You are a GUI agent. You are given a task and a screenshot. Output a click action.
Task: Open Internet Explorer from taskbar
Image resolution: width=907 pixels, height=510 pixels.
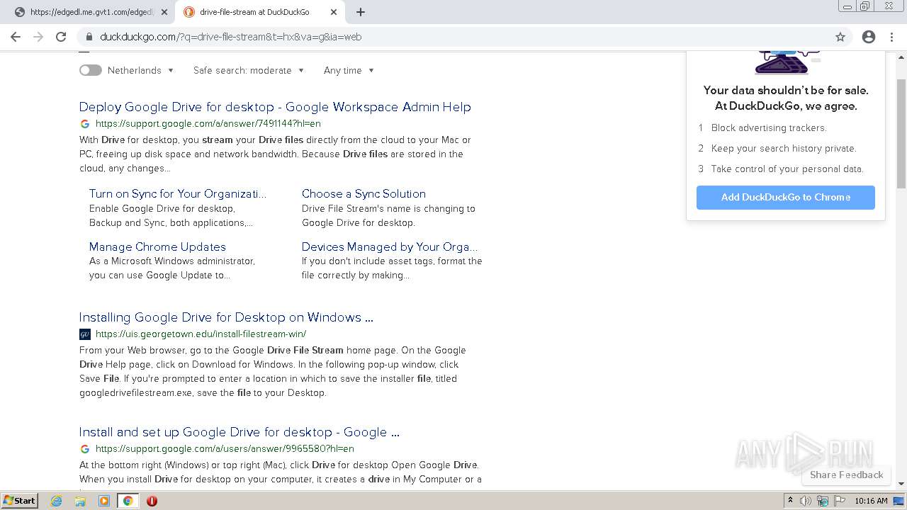point(57,501)
